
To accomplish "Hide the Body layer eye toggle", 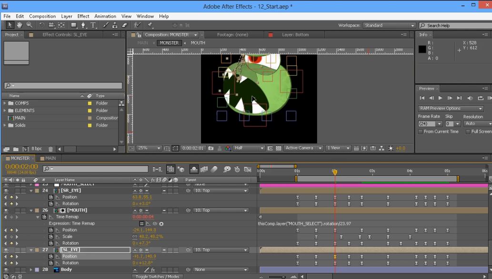I will pos(6,270).
